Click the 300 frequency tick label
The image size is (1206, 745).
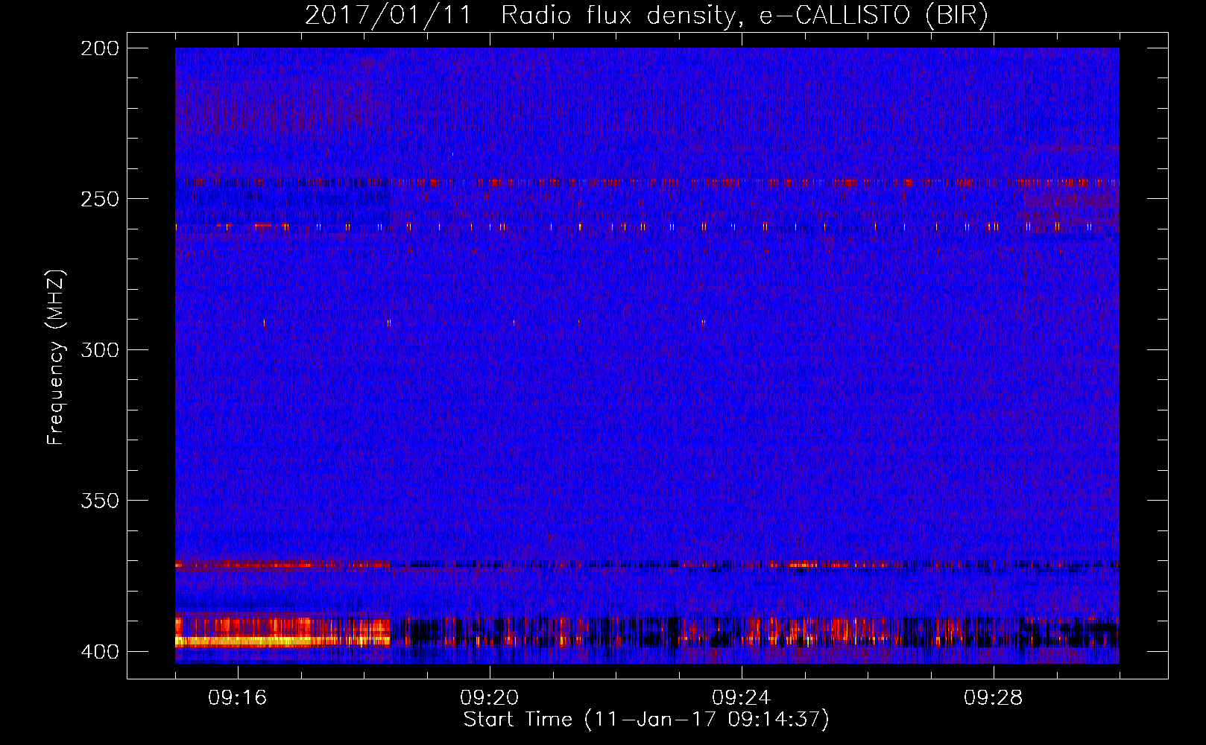tap(100, 349)
